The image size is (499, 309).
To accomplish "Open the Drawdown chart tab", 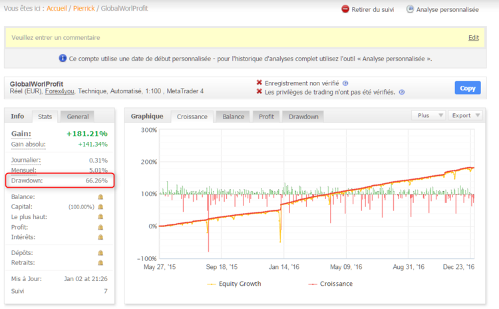I will [302, 117].
